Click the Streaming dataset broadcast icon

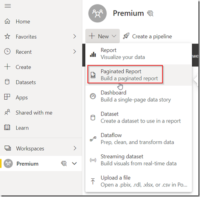pyautogui.click(x=93, y=160)
